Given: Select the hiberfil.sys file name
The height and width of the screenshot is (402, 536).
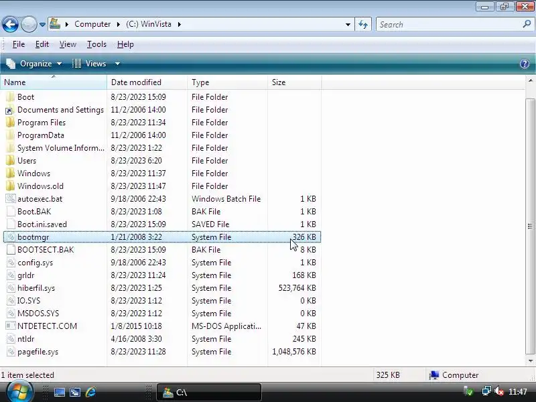Looking at the screenshot, I should (x=36, y=288).
